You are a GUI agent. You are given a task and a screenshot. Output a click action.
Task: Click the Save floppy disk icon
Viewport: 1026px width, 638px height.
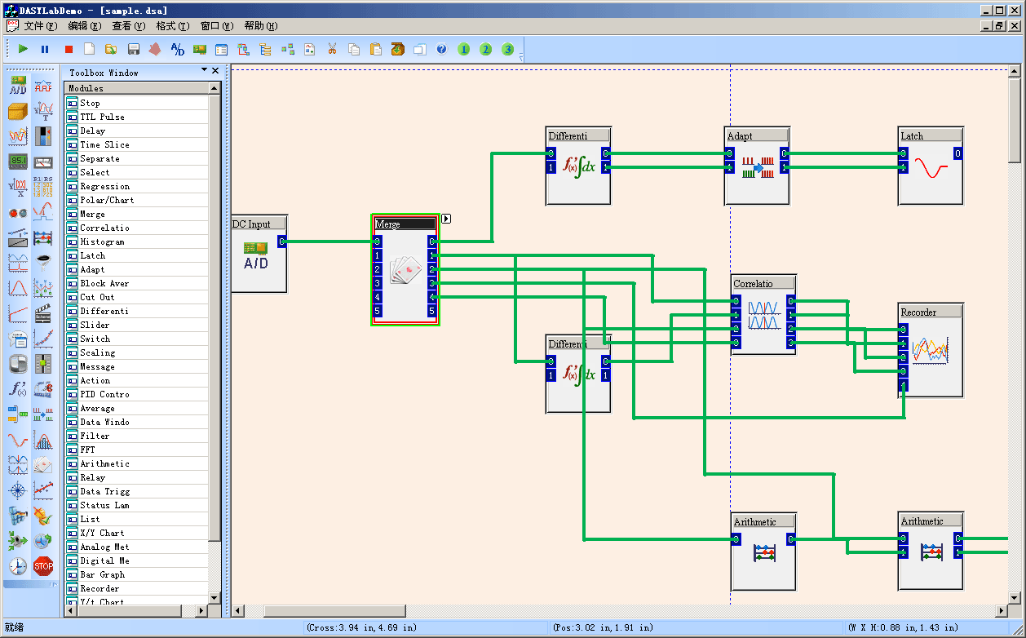coord(134,49)
